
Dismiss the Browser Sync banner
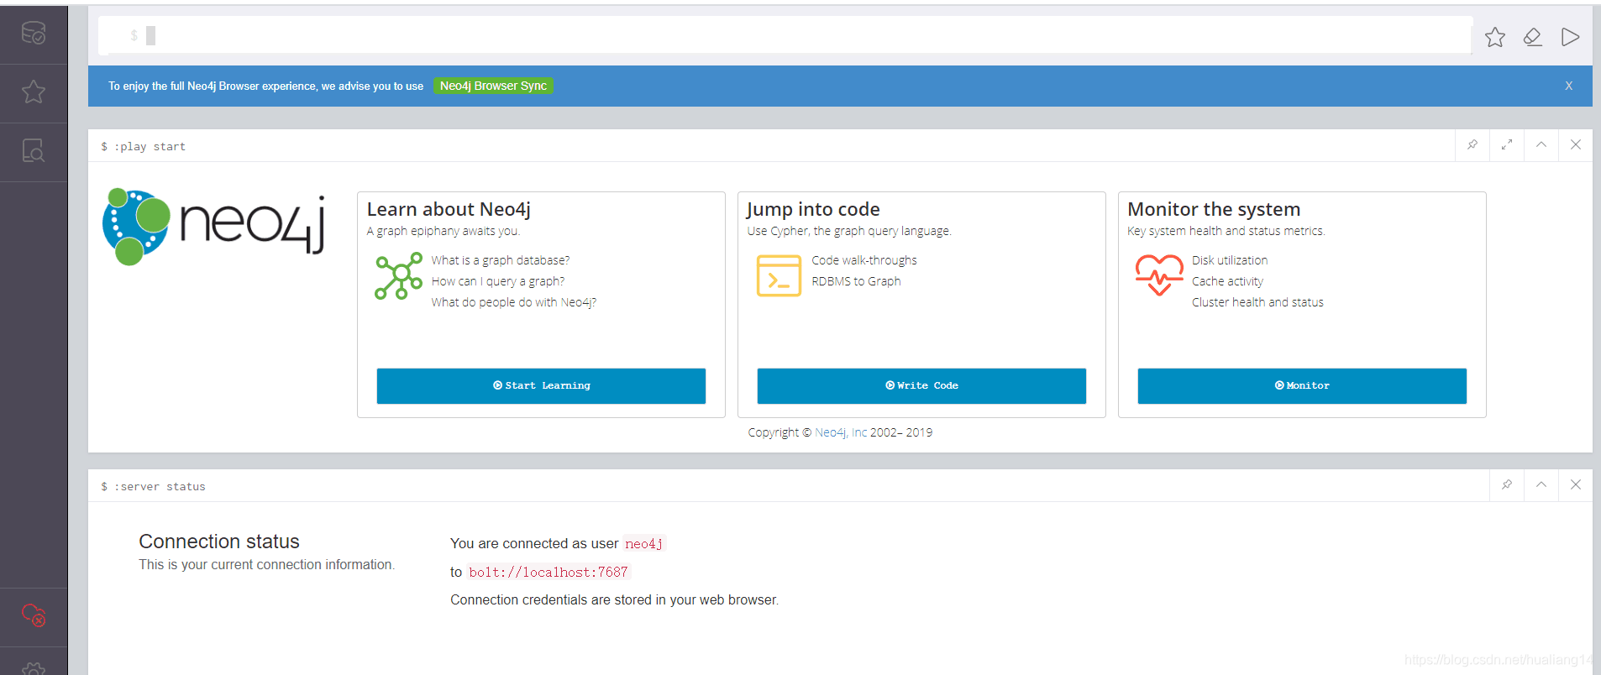click(x=1568, y=86)
